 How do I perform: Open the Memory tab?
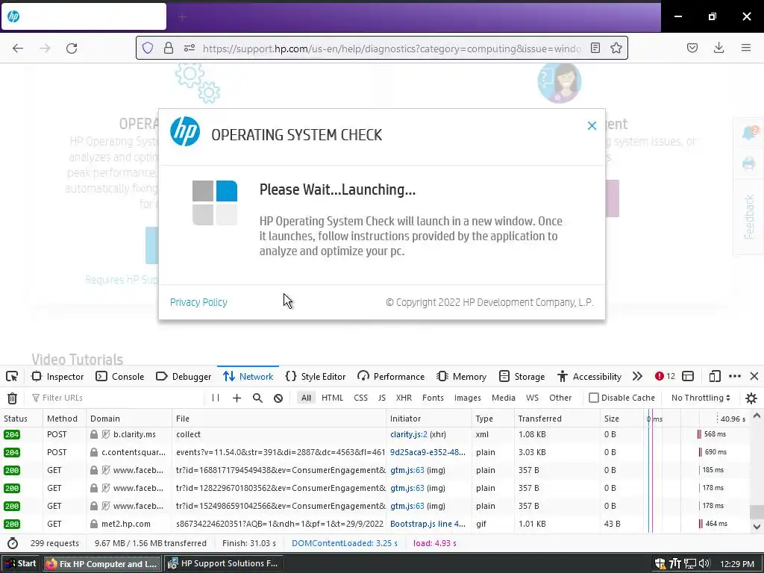coord(462,376)
